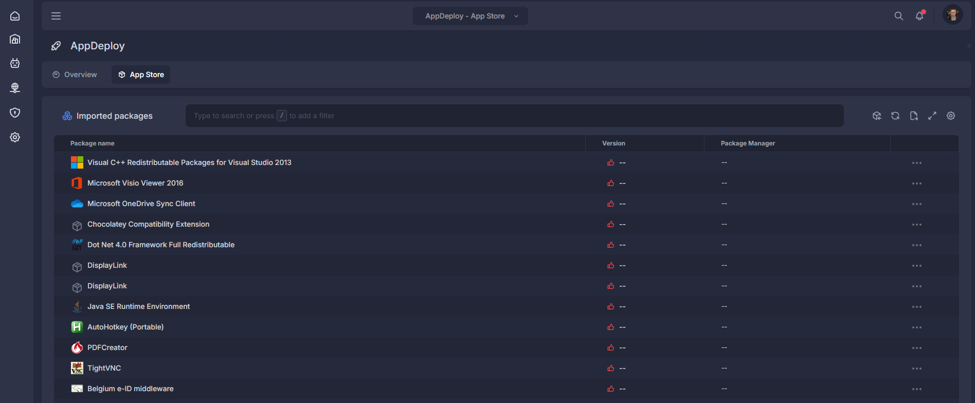This screenshot has width=975, height=403.
Task: Select the PDFCreator package name
Action: [x=107, y=347]
